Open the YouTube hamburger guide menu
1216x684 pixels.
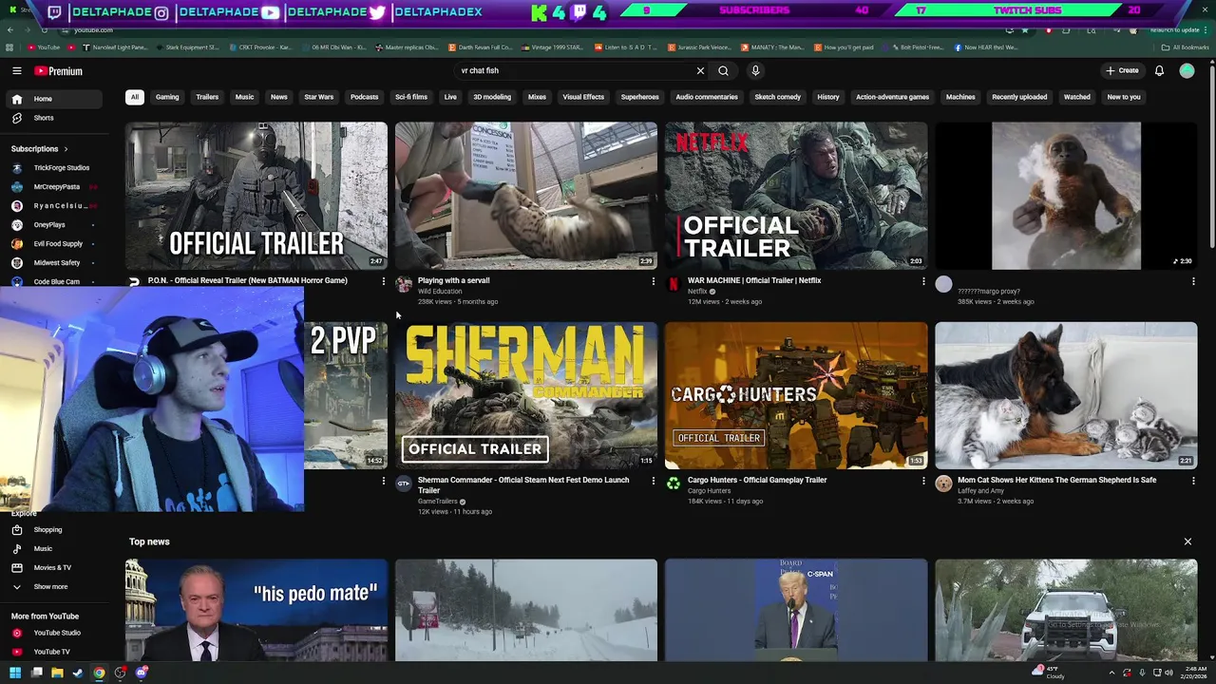tap(16, 71)
